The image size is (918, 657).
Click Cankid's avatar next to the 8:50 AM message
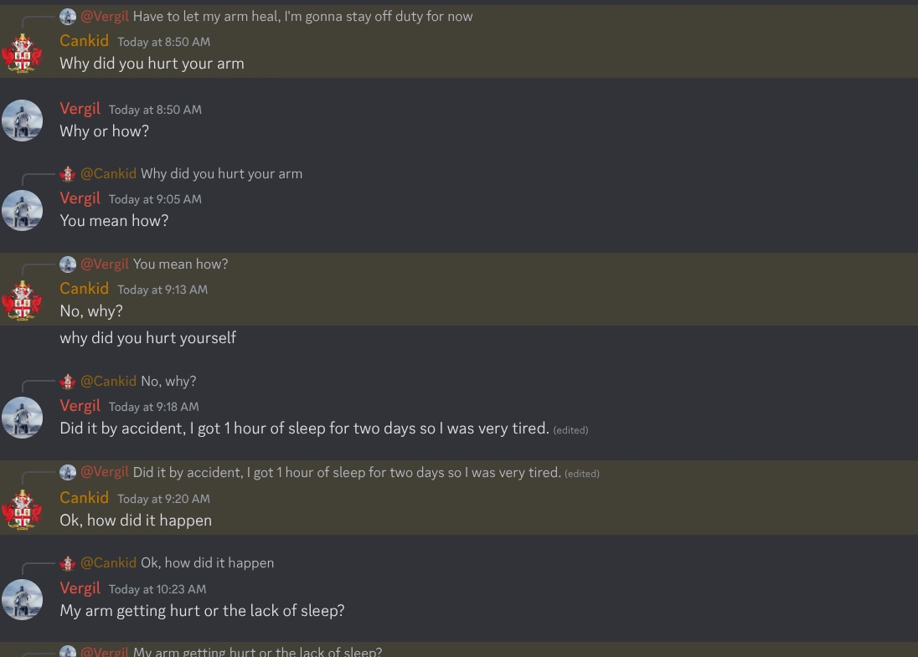[x=23, y=53]
